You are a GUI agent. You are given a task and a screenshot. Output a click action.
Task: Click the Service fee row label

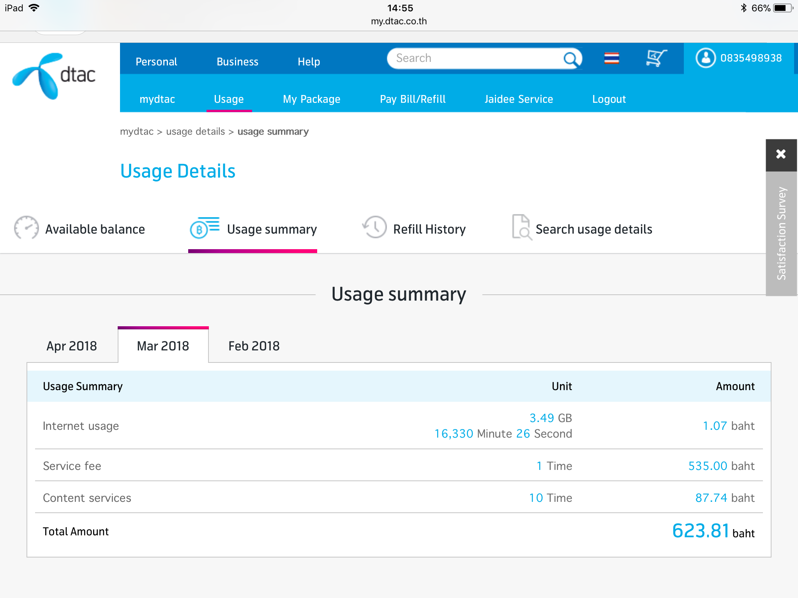(72, 466)
